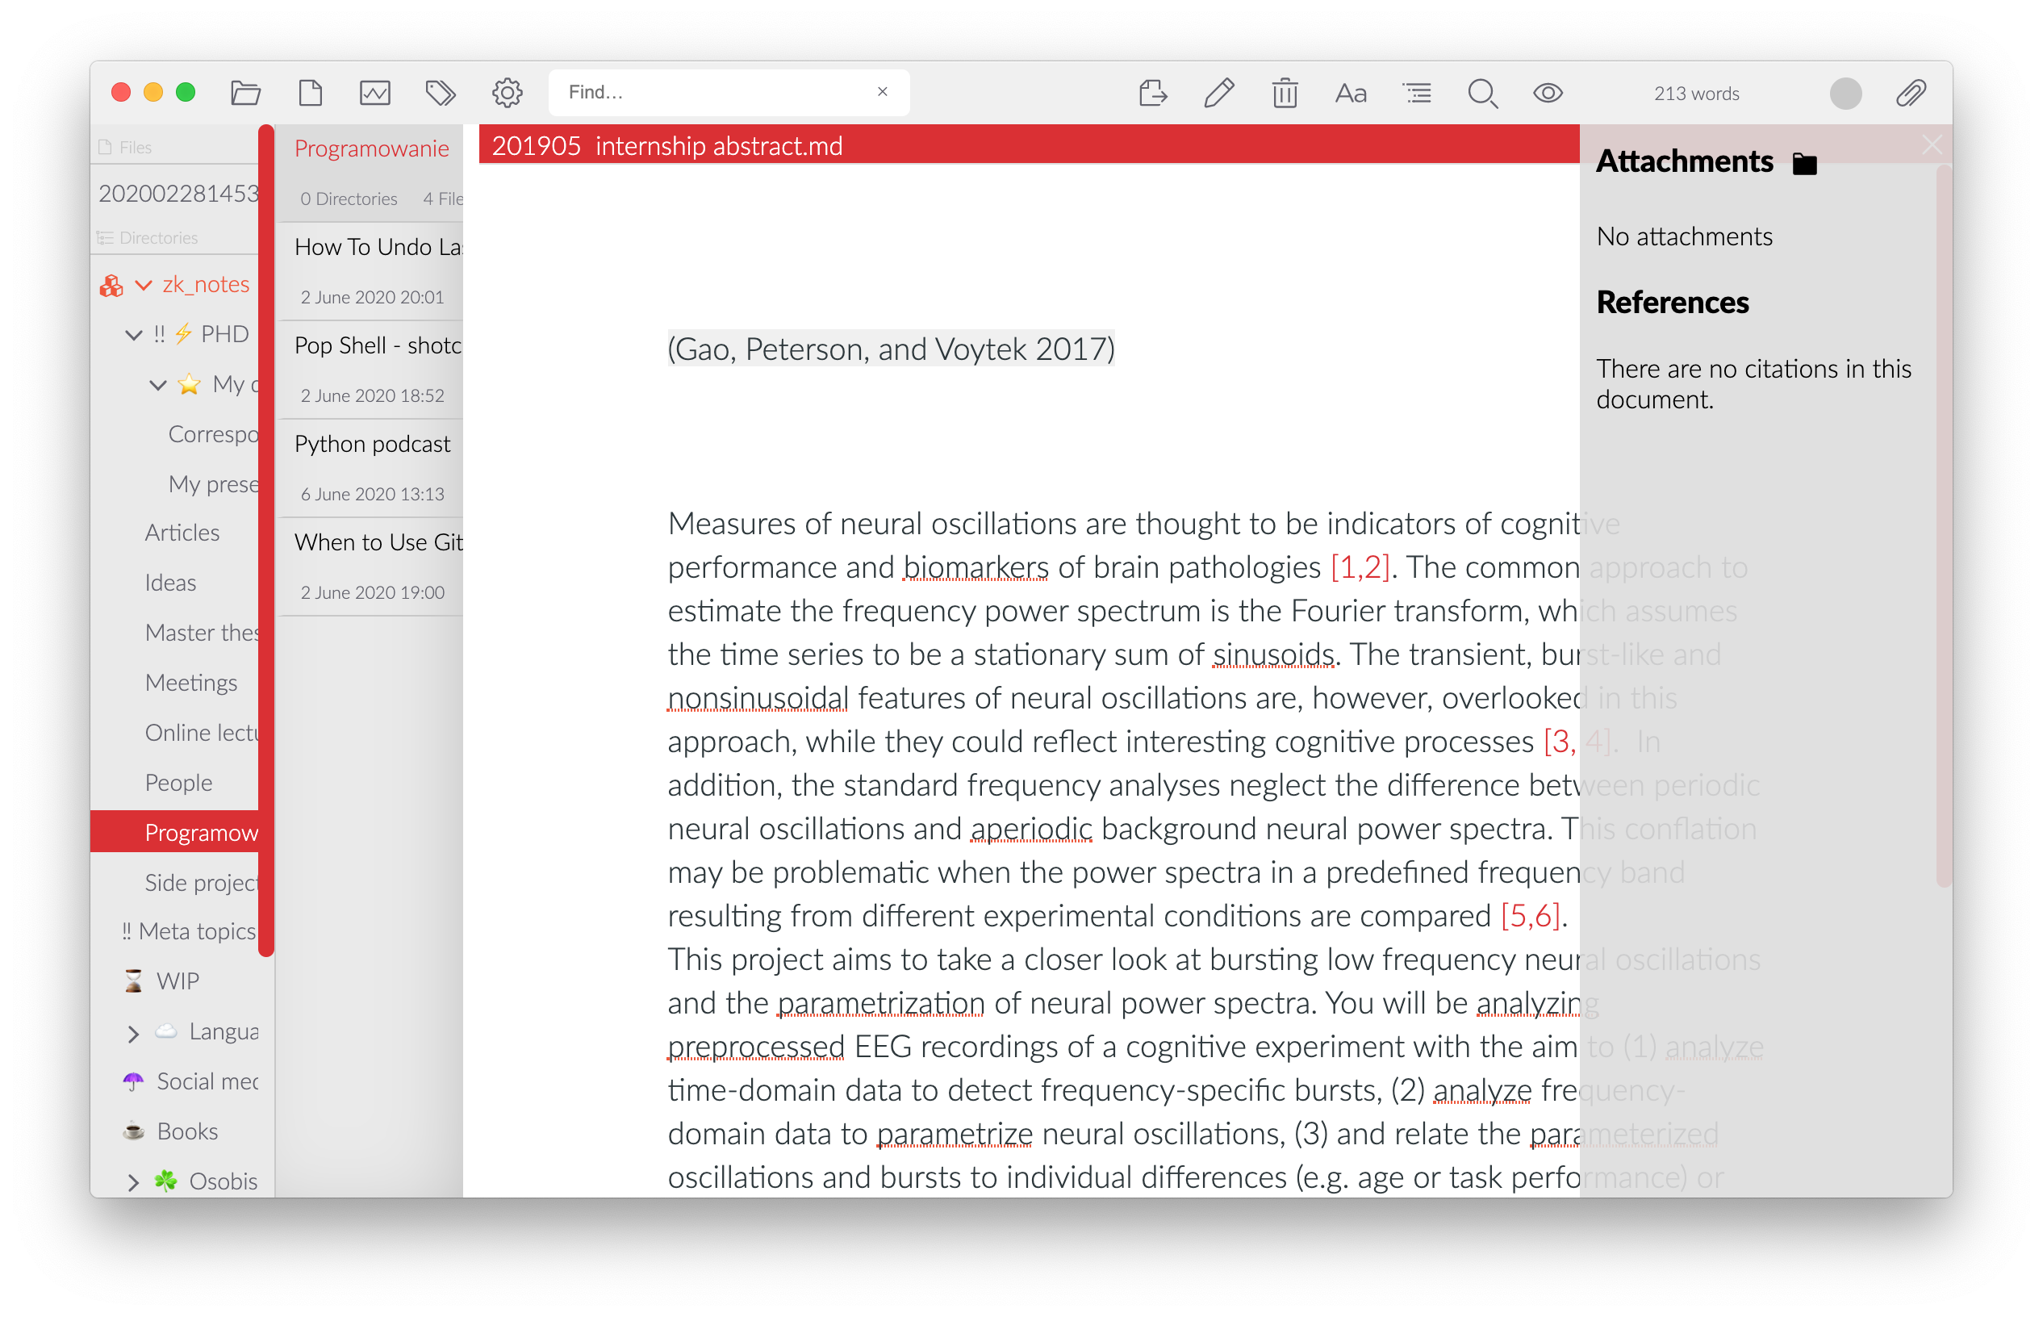This screenshot has width=2043, height=1317.
Task: Toggle the attachments sidebar paperclip
Action: click(1911, 92)
